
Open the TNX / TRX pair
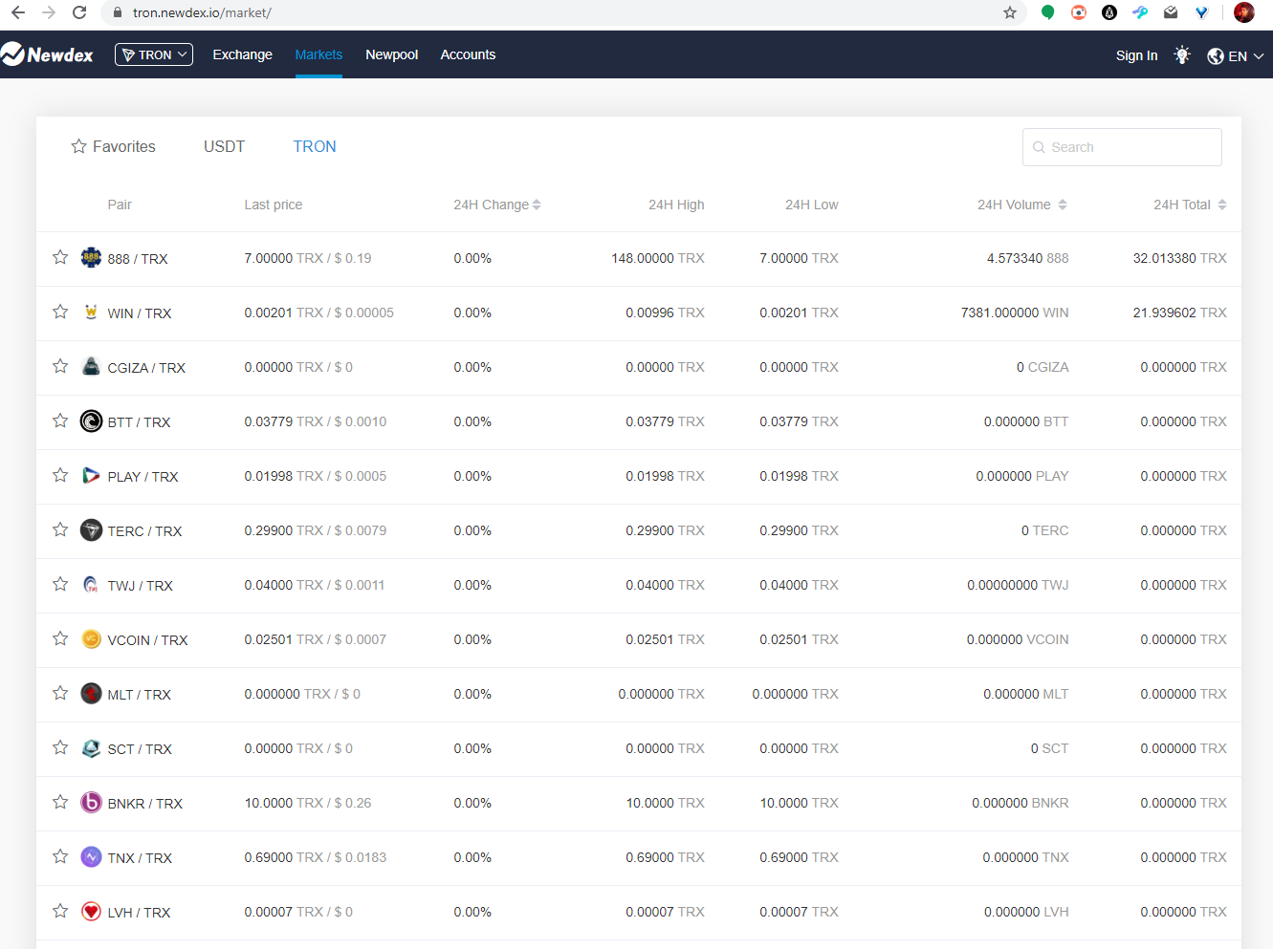pyautogui.click(x=140, y=858)
